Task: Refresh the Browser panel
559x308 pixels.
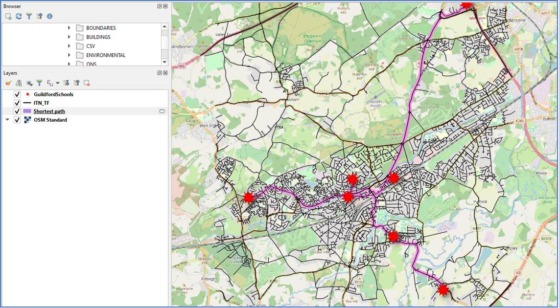Action: [x=19, y=17]
